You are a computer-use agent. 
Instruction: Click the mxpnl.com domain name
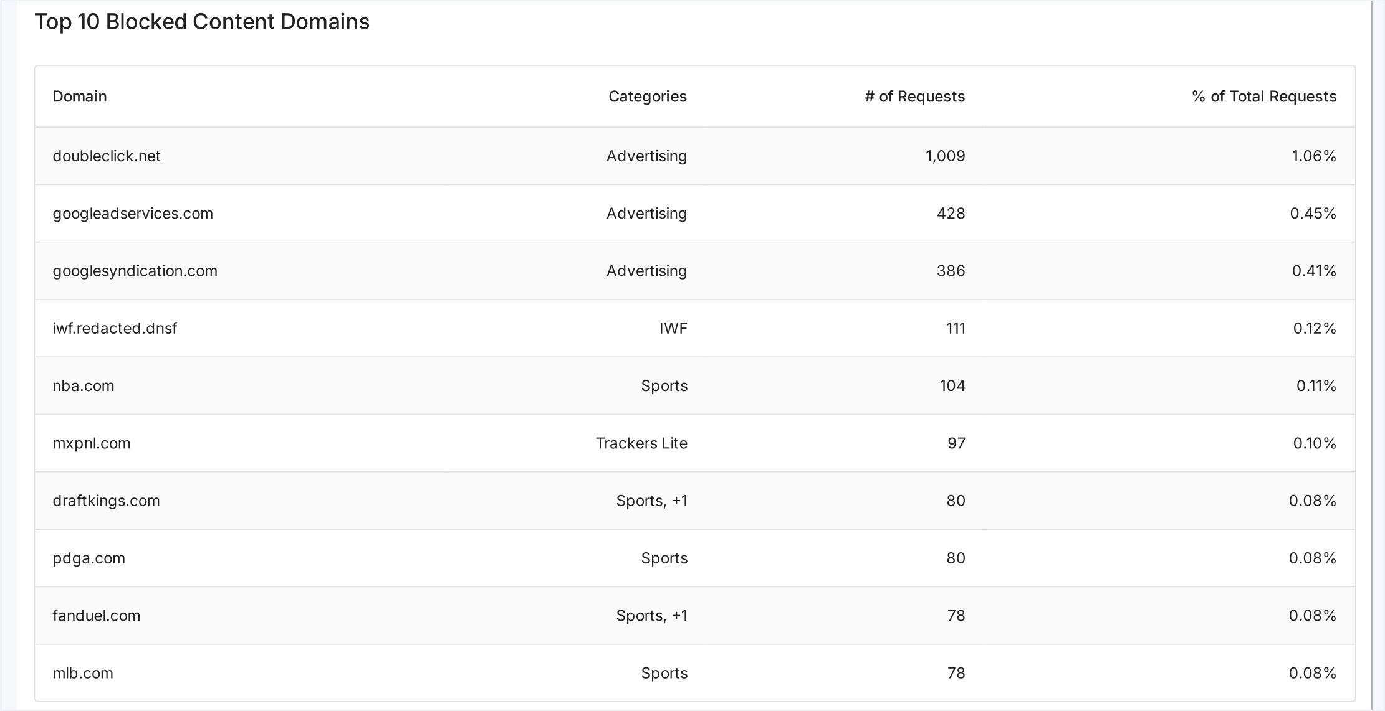(92, 443)
